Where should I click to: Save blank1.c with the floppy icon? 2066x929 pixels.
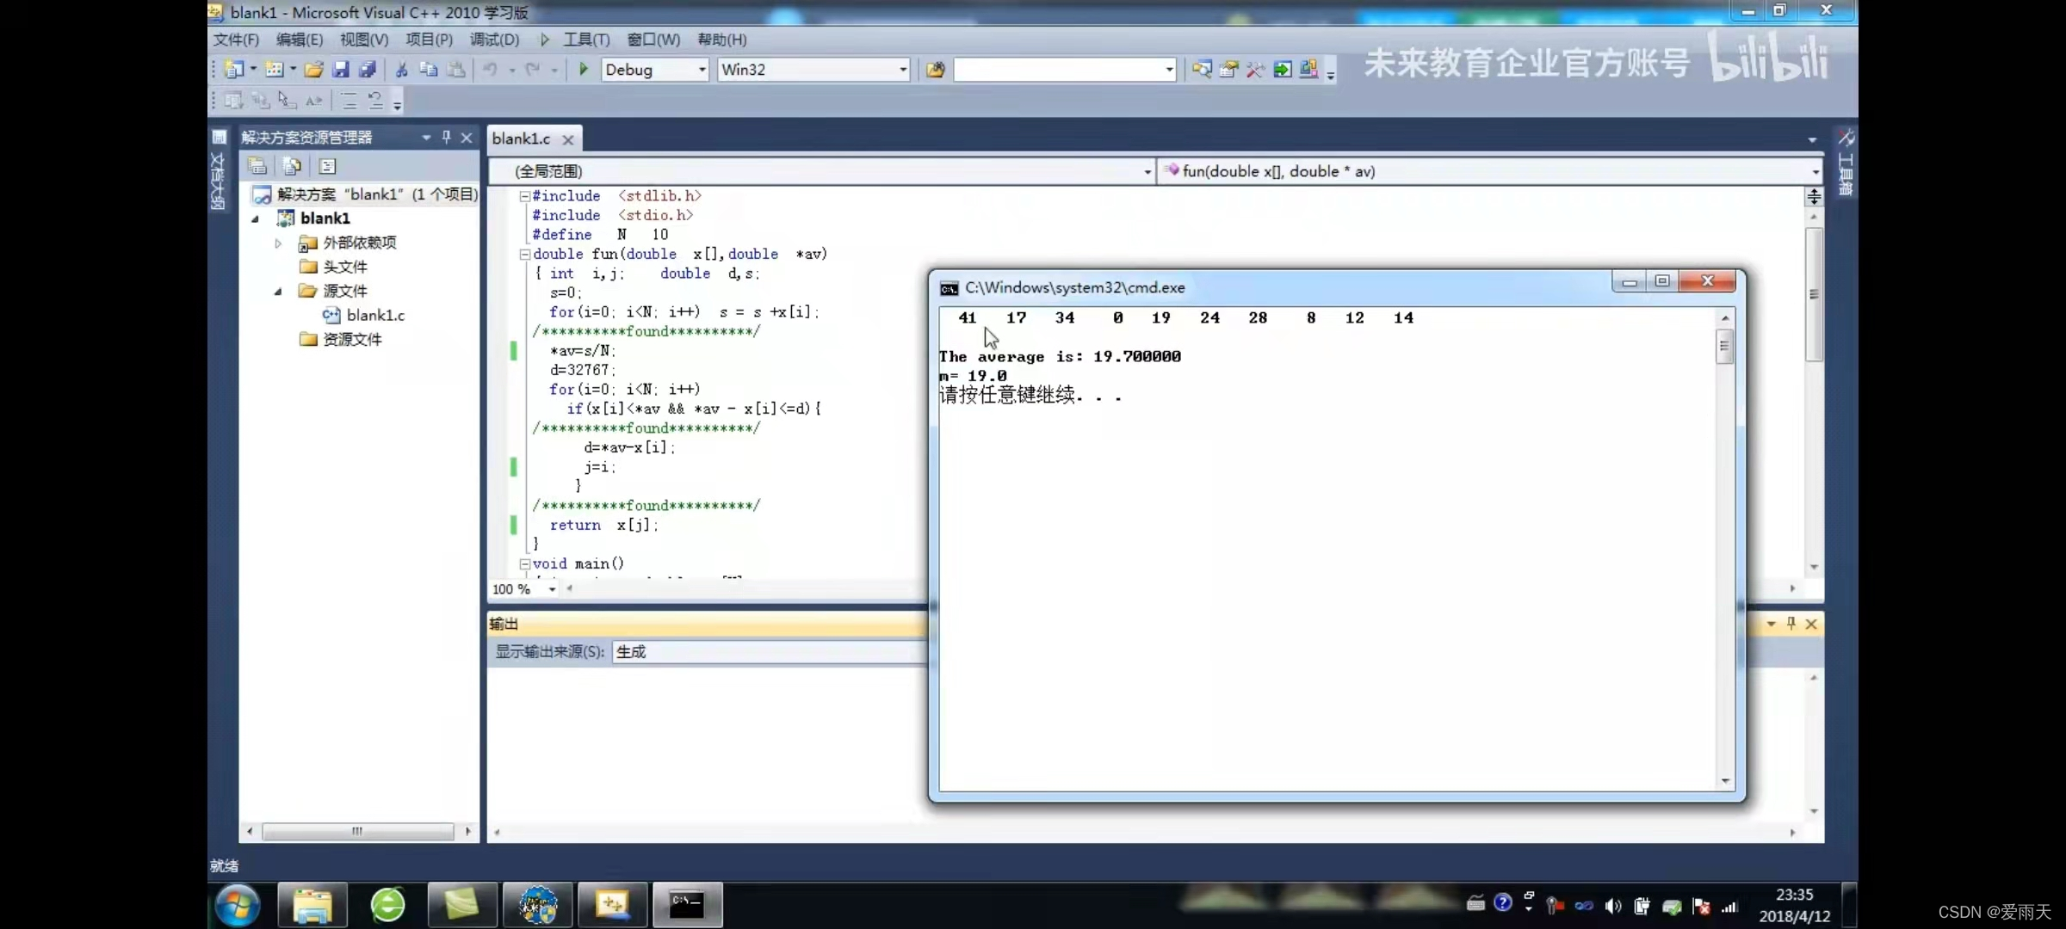click(x=341, y=70)
